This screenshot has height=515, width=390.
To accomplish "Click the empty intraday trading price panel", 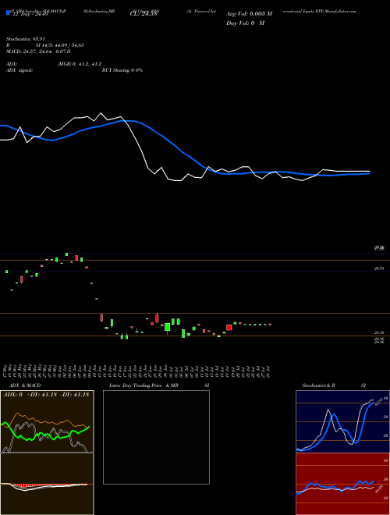I will 156,437.
